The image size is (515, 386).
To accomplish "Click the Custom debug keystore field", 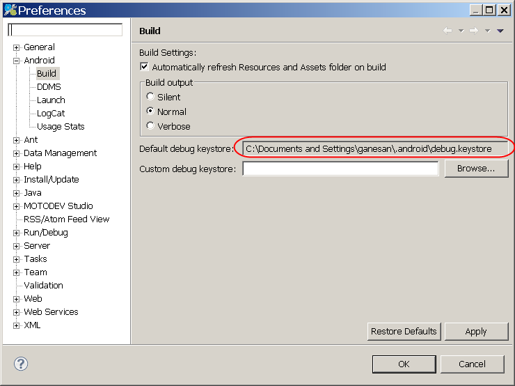I will (x=340, y=169).
